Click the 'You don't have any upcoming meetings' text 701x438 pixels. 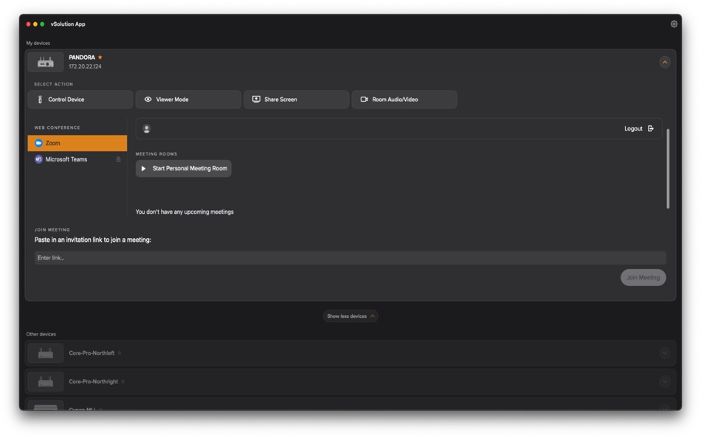coord(184,212)
